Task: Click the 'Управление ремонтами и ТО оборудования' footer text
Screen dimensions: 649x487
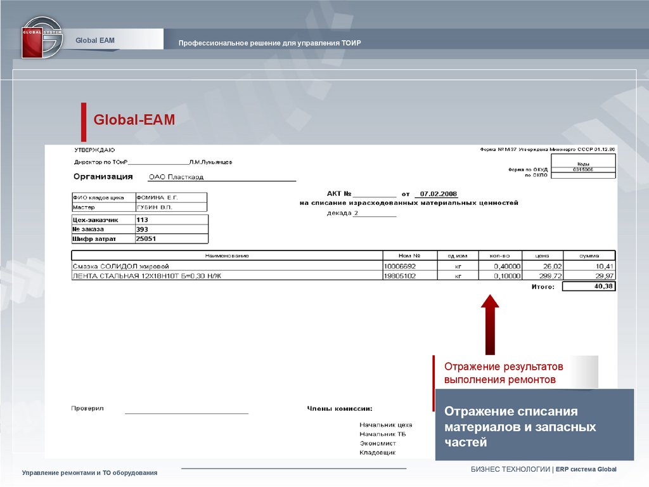Action: tap(90, 473)
